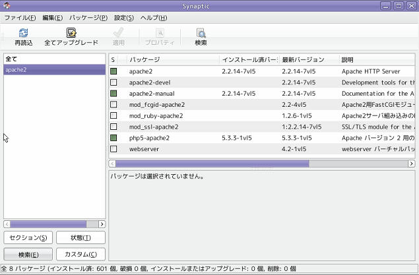419x275 pixels.
Task: Mark the apache2-devel status checkbox
Action: tap(113, 82)
